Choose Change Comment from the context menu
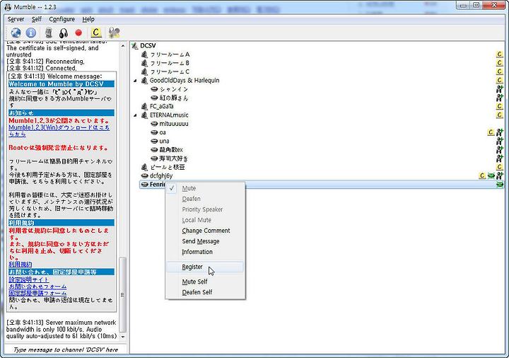The height and width of the screenshot is (358, 509). (206, 231)
